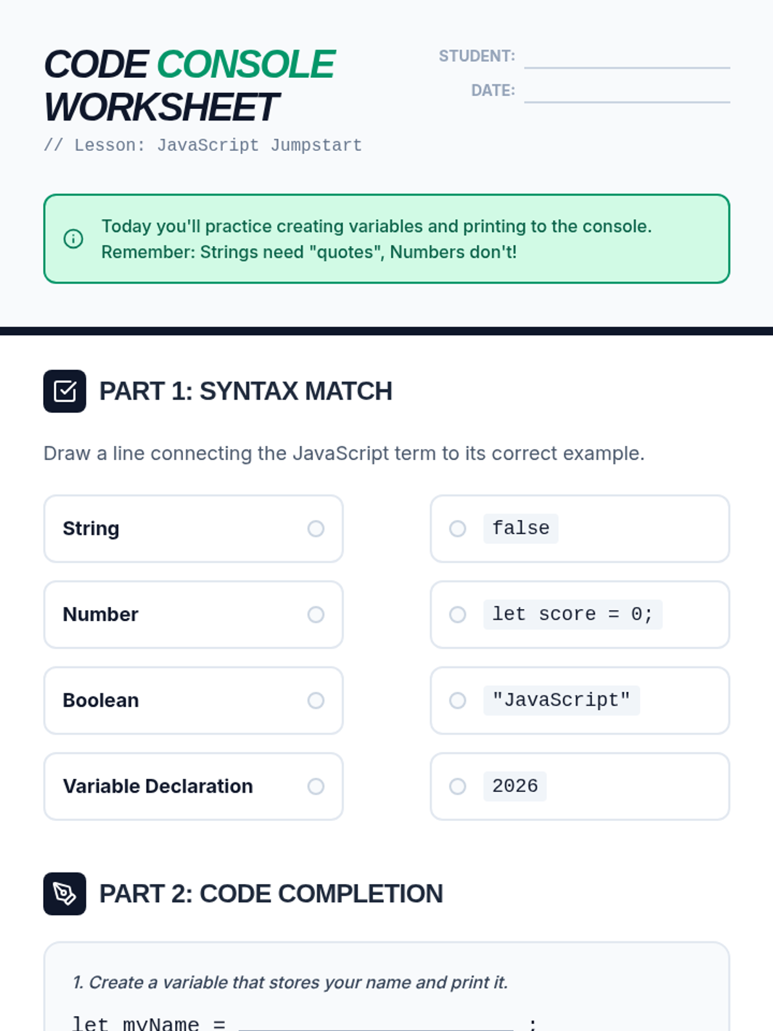Click the Part 1: Syntax Match heading

(x=245, y=391)
